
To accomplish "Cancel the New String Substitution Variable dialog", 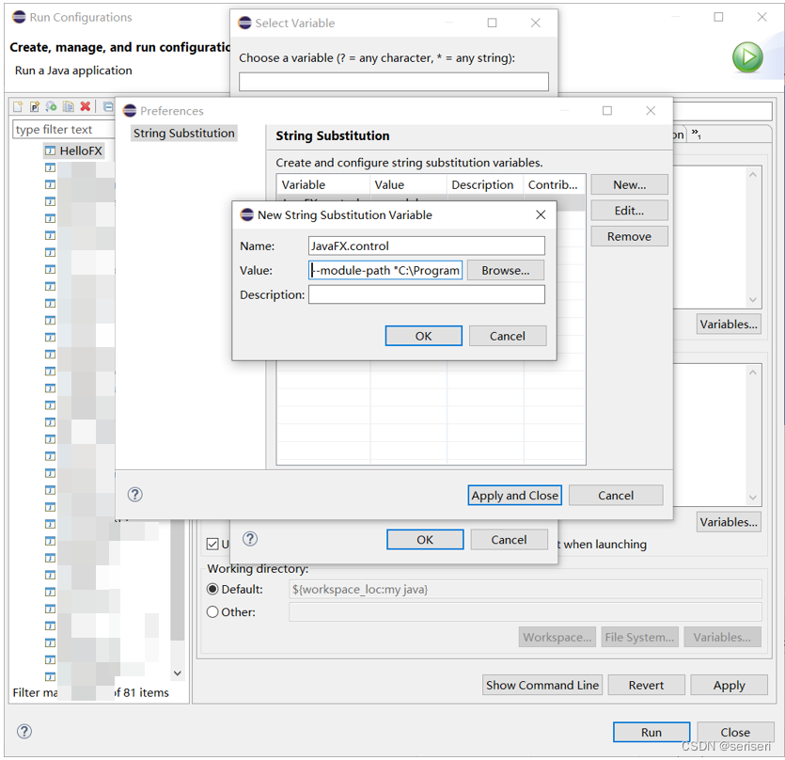I will coord(508,336).
